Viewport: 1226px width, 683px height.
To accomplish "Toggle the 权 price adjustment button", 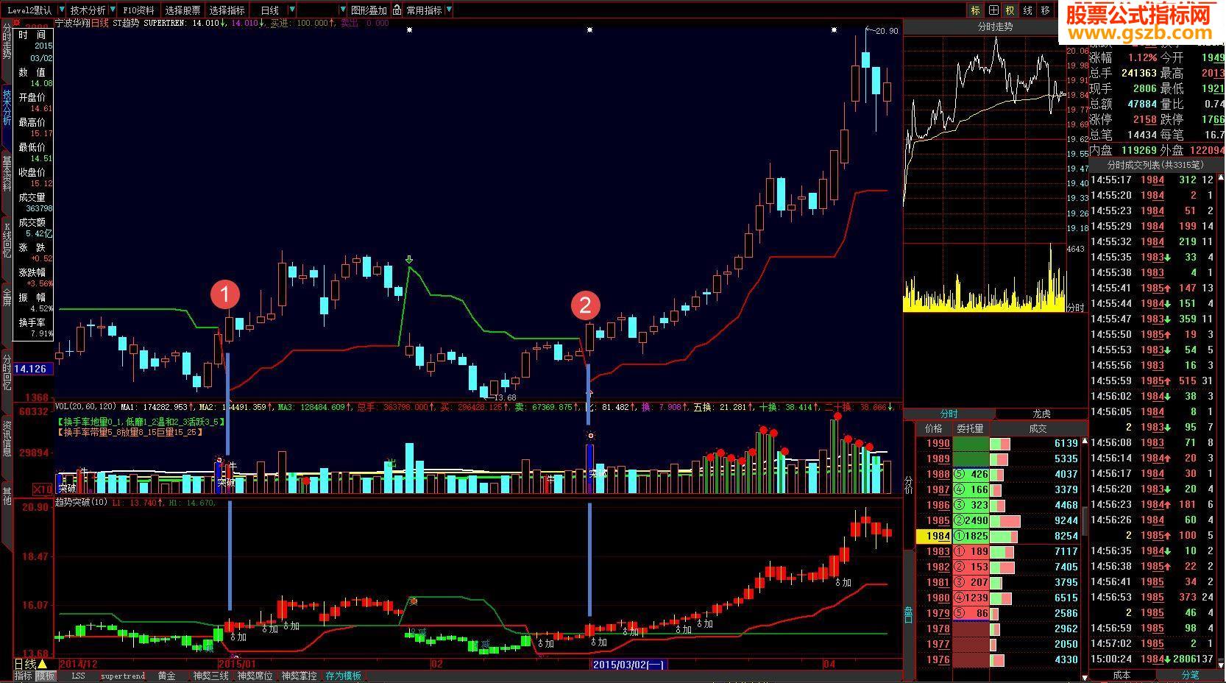I will 1010,10.
